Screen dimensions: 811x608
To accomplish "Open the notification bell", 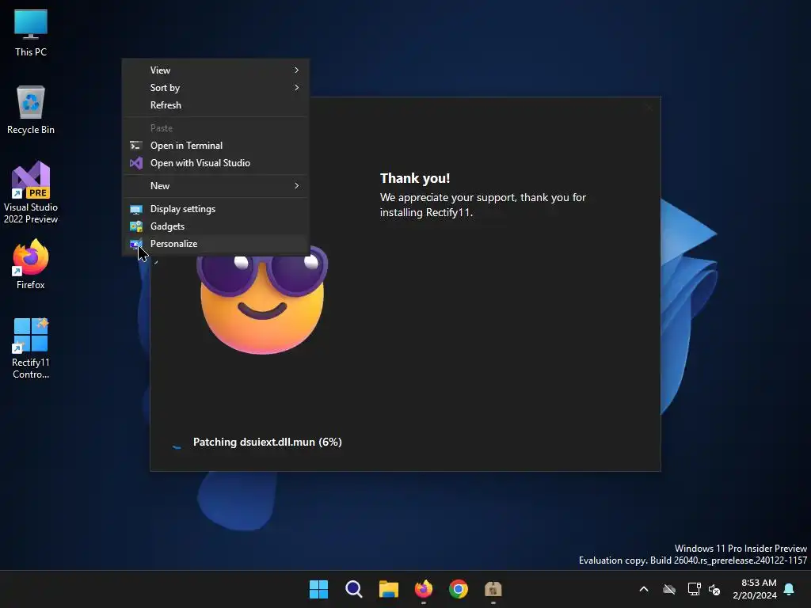I will click(789, 589).
